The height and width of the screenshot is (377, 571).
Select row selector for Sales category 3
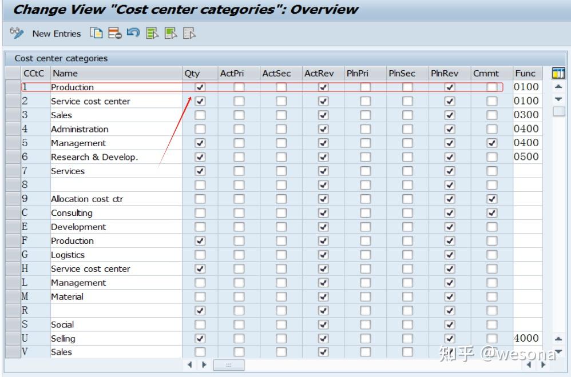(13, 115)
